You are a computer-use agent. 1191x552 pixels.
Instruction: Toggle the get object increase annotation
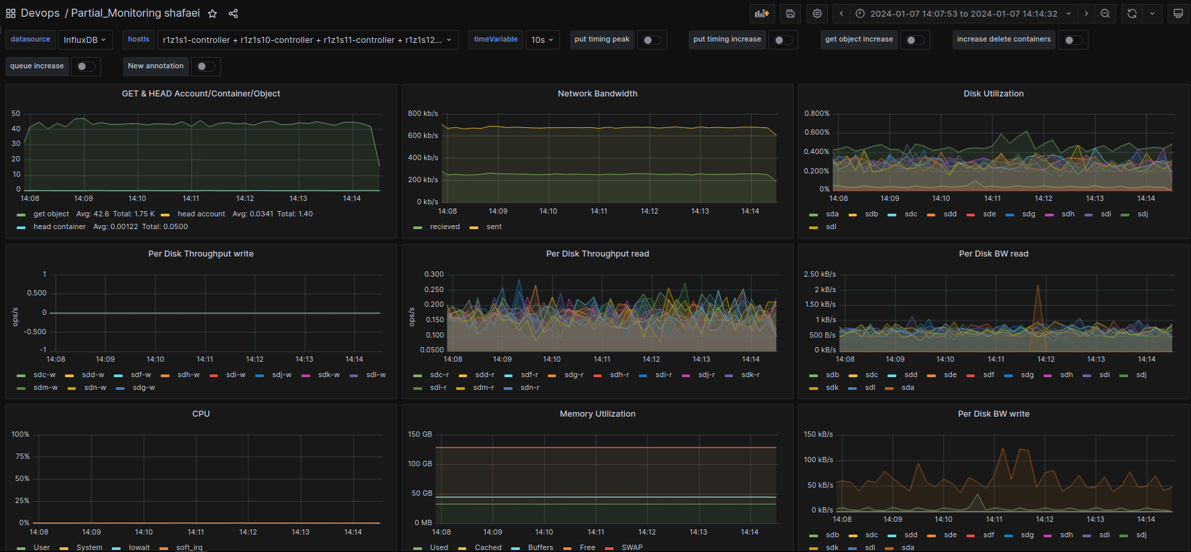click(x=915, y=40)
